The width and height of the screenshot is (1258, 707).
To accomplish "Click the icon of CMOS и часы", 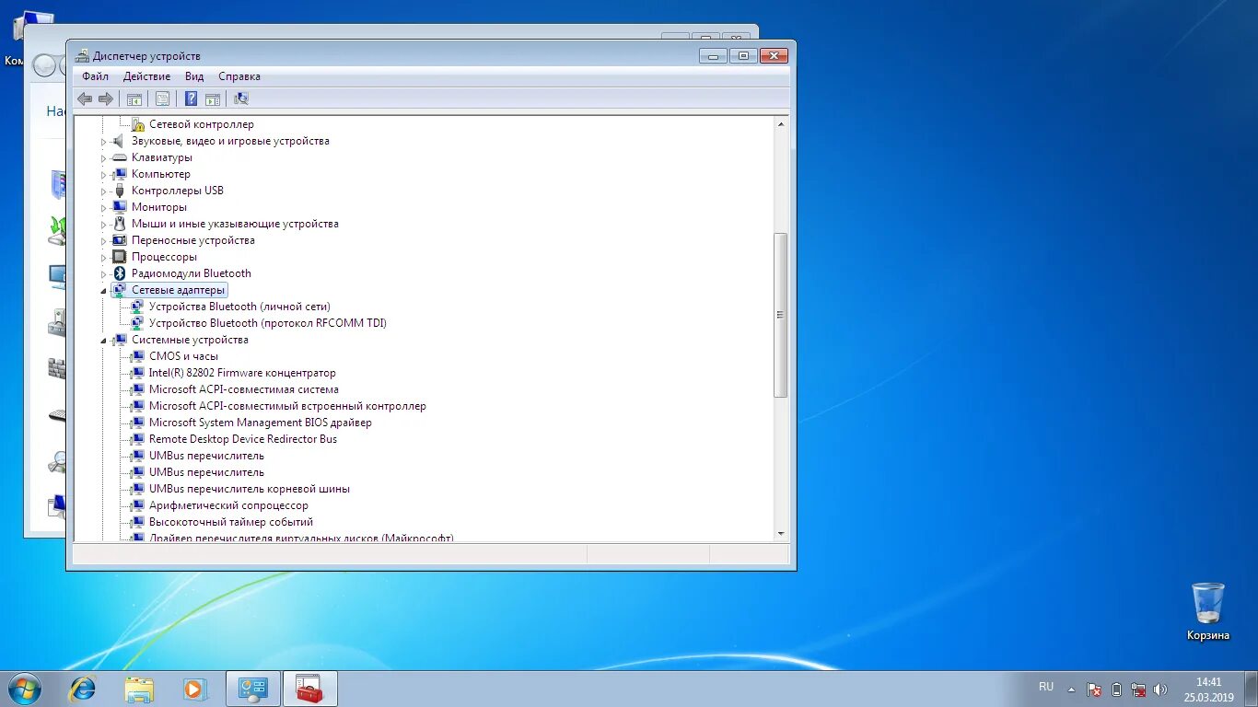I will coord(137,356).
